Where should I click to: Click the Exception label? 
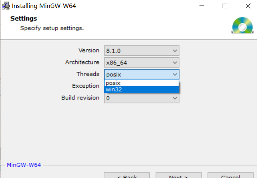(85, 86)
